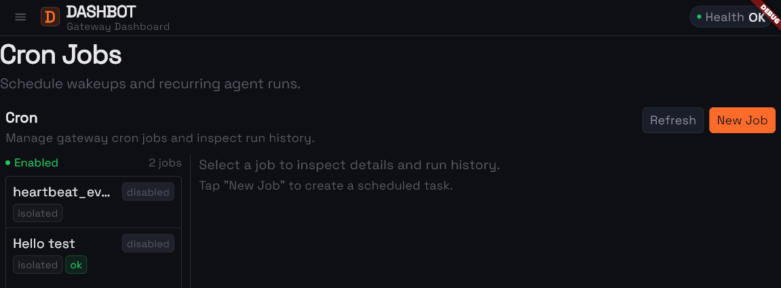Click the Cron Jobs page heading
Image resolution: width=781 pixels, height=288 pixels.
pos(61,55)
